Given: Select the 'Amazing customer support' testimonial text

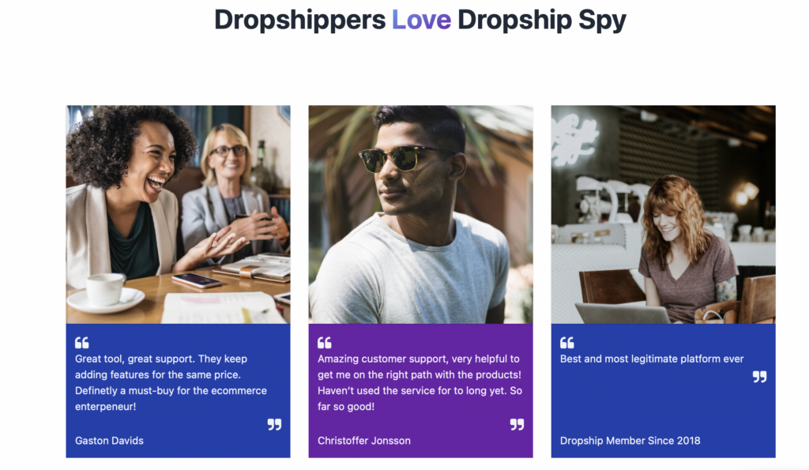Looking at the screenshot, I should (x=420, y=382).
